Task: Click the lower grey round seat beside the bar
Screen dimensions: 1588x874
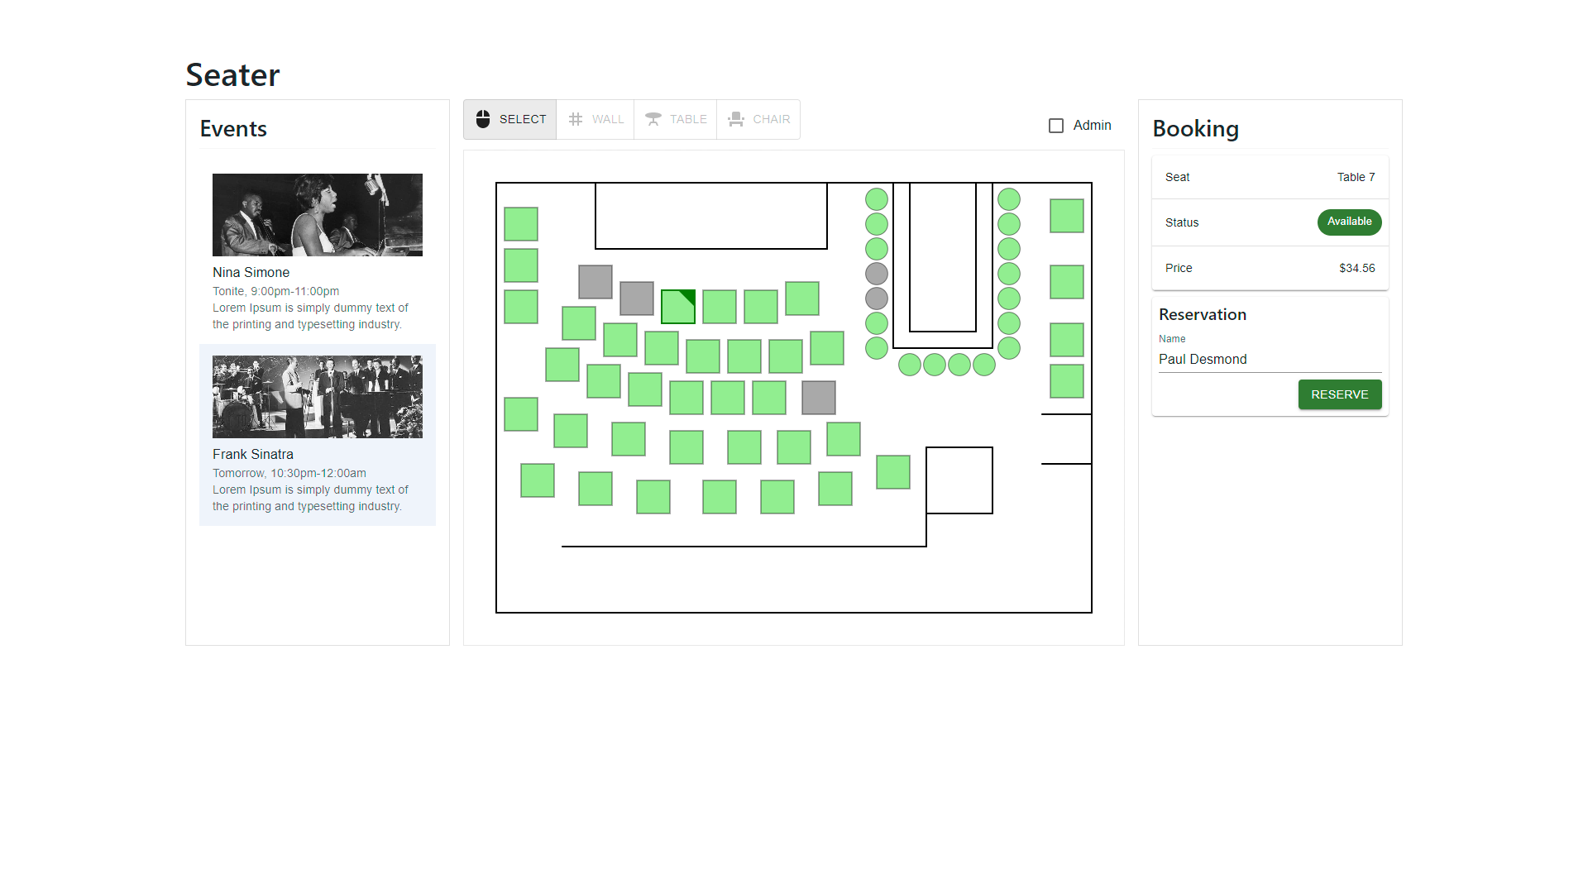Action: click(x=877, y=298)
